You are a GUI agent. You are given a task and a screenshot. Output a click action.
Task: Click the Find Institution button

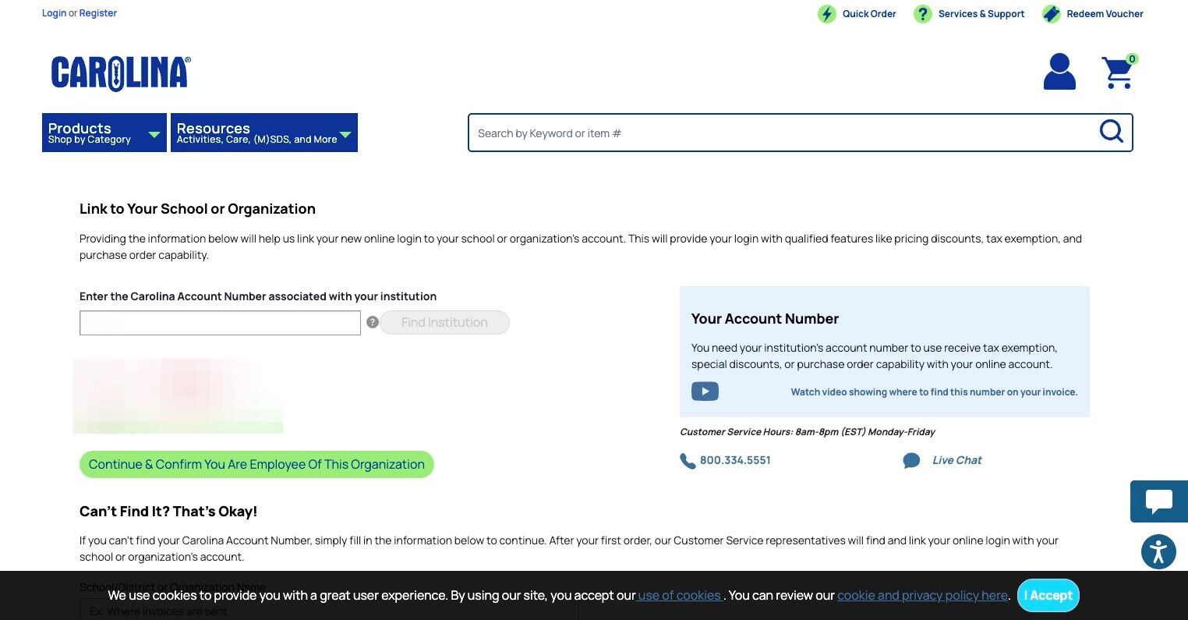pyautogui.click(x=444, y=323)
